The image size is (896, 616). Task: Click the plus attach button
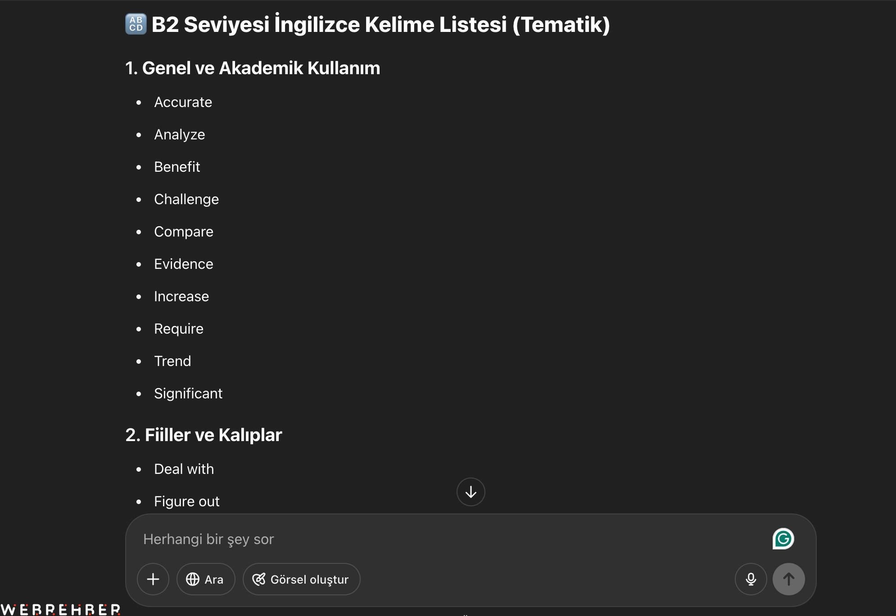click(x=153, y=579)
